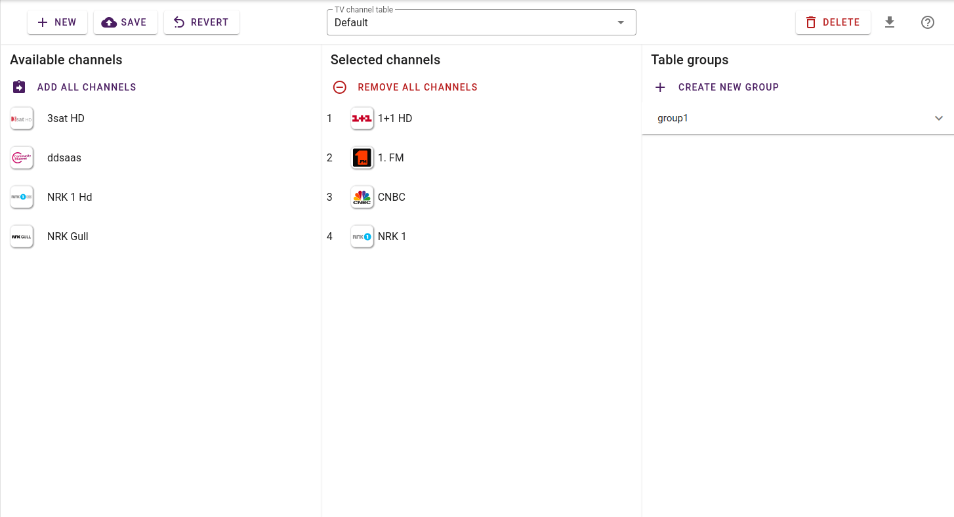Click the ddsaas channel logo
The image size is (954, 517).
coord(22,158)
